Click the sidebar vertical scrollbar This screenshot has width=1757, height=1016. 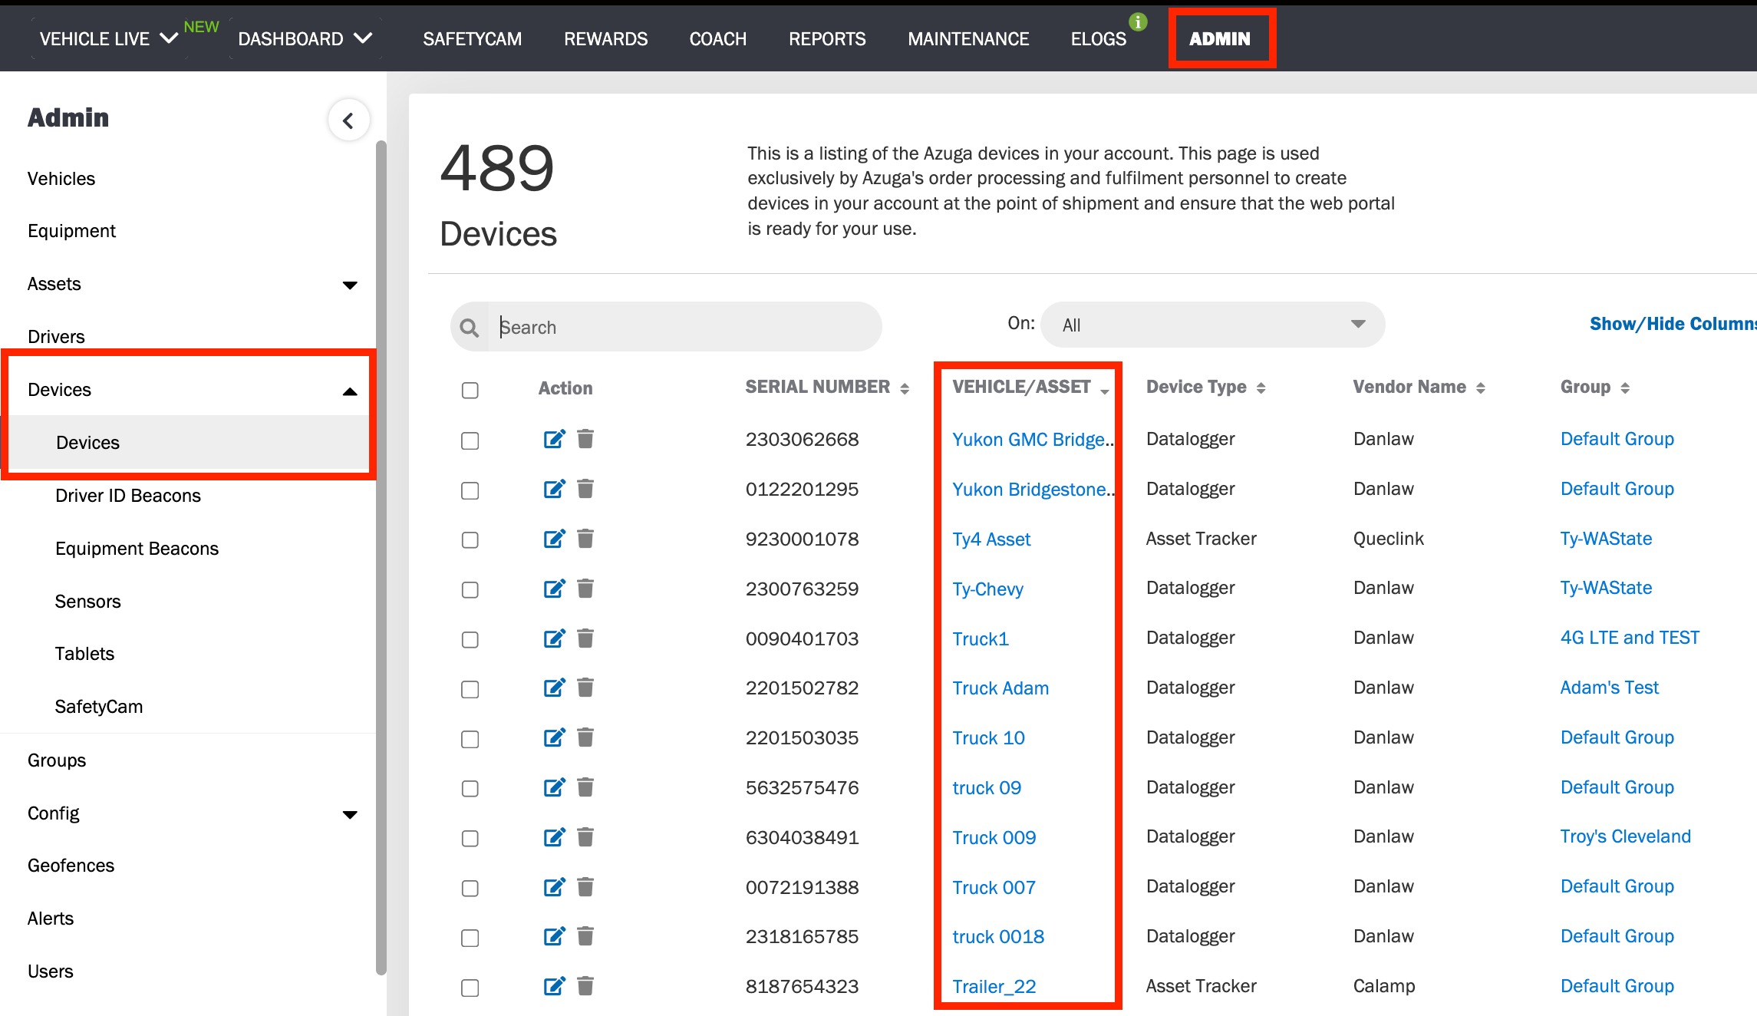381,557
